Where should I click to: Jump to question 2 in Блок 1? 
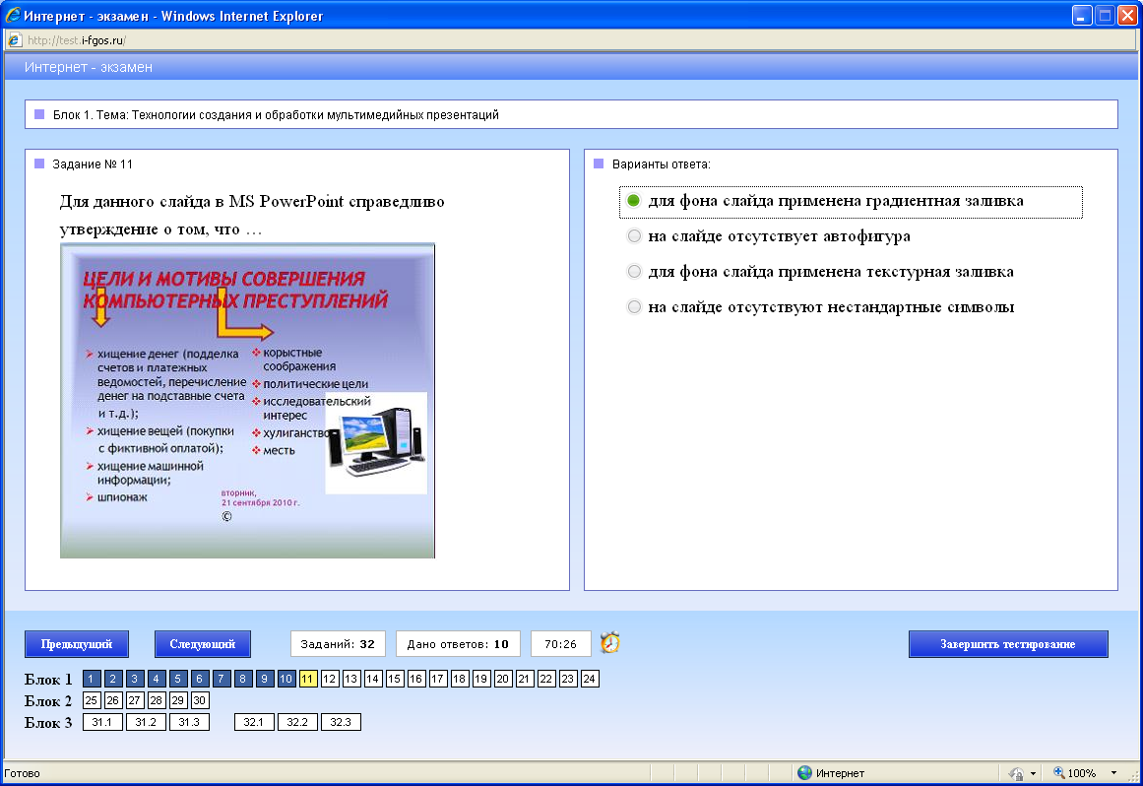pyautogui.click(x=113, y=679)
